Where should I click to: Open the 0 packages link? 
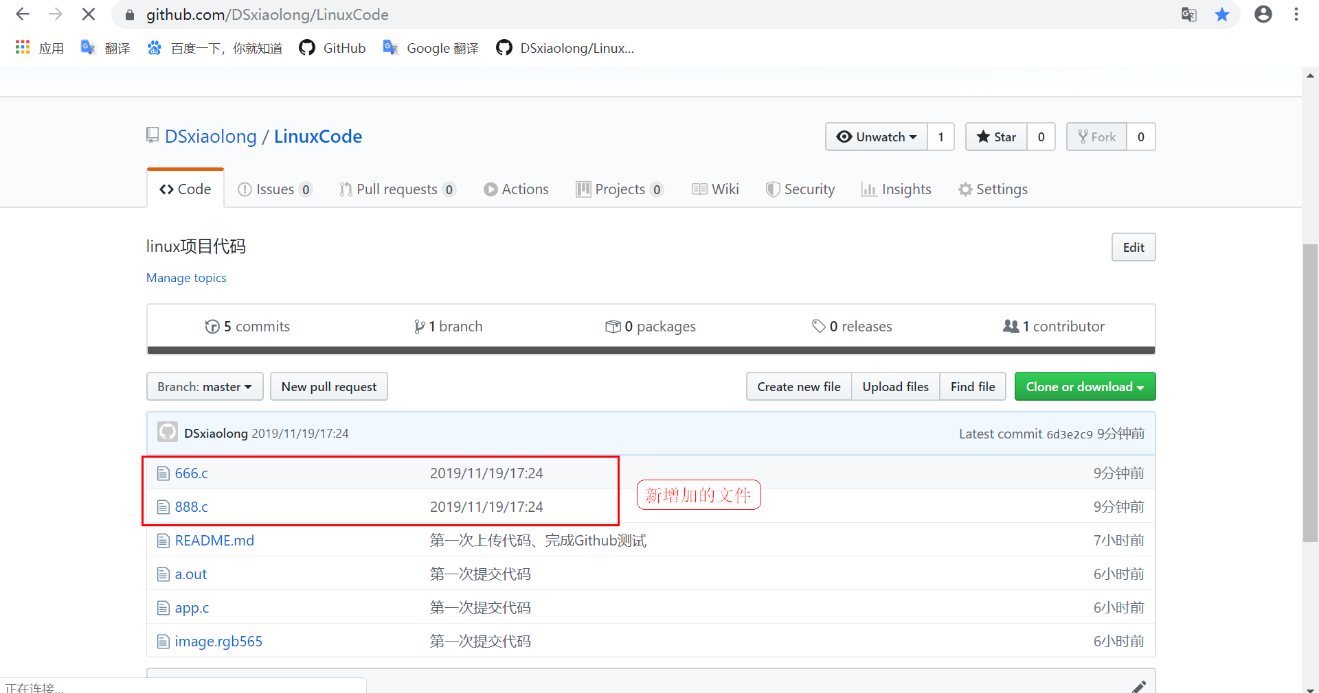tap(651, 327)
